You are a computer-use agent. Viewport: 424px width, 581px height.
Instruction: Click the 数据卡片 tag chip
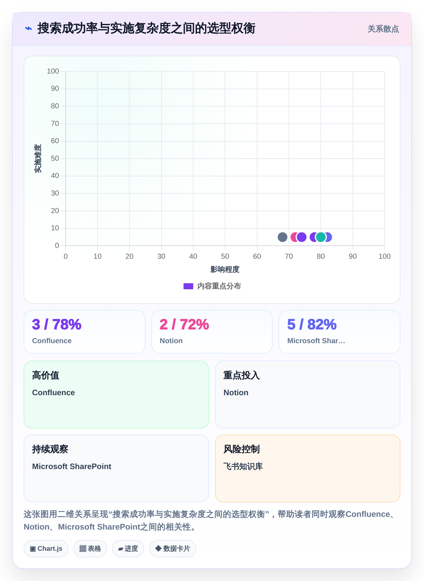173,549
